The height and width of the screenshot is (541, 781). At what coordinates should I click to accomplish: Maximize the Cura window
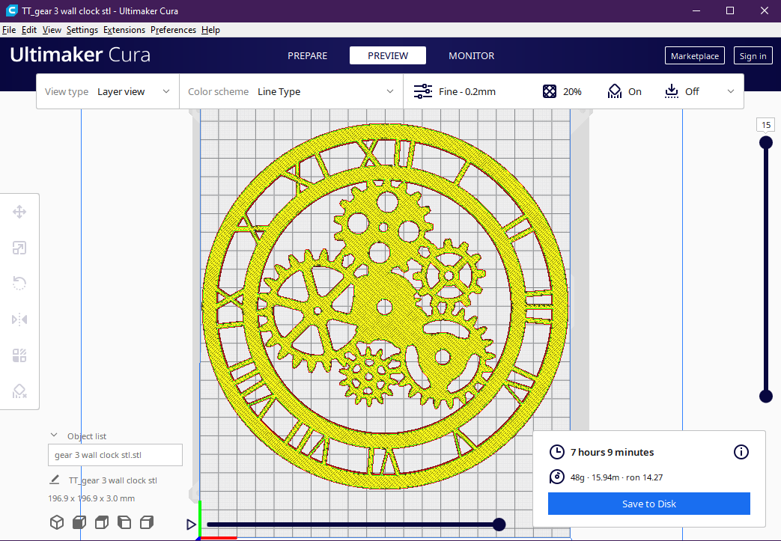(730, 10)
